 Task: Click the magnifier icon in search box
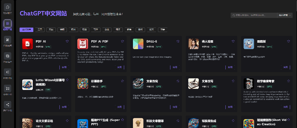(x=234, y=15)
